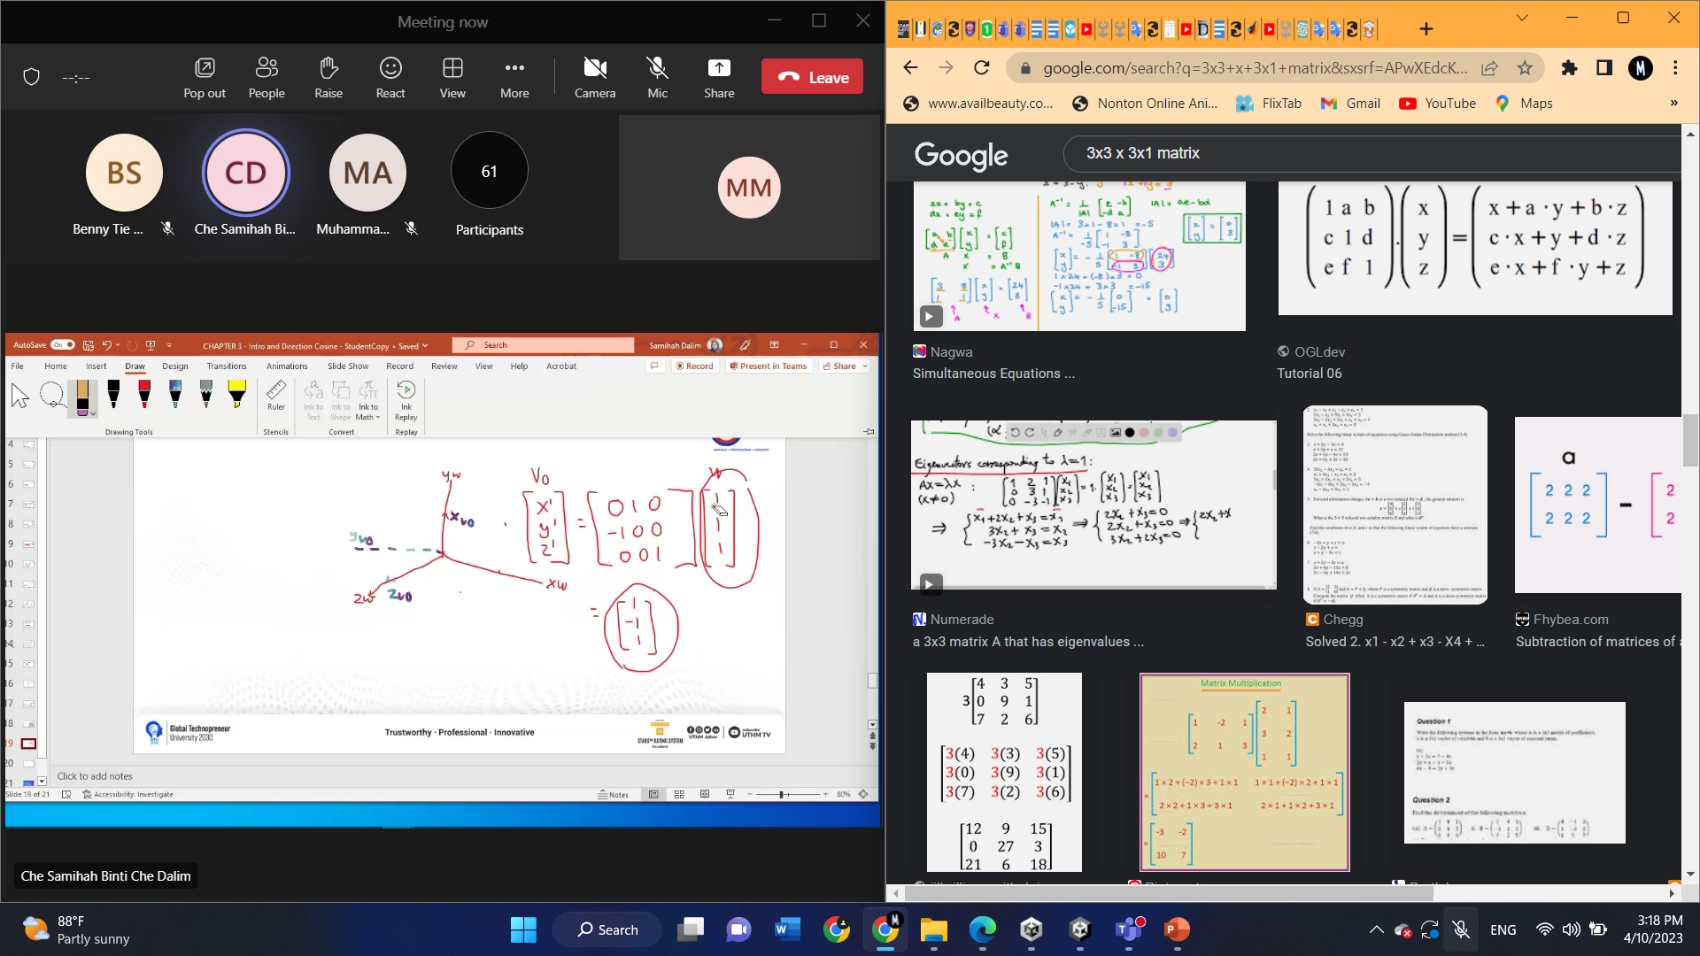Bookmark this page with star icon
The width and height of the screenshot is (1700, 956).
[1525, 68]
